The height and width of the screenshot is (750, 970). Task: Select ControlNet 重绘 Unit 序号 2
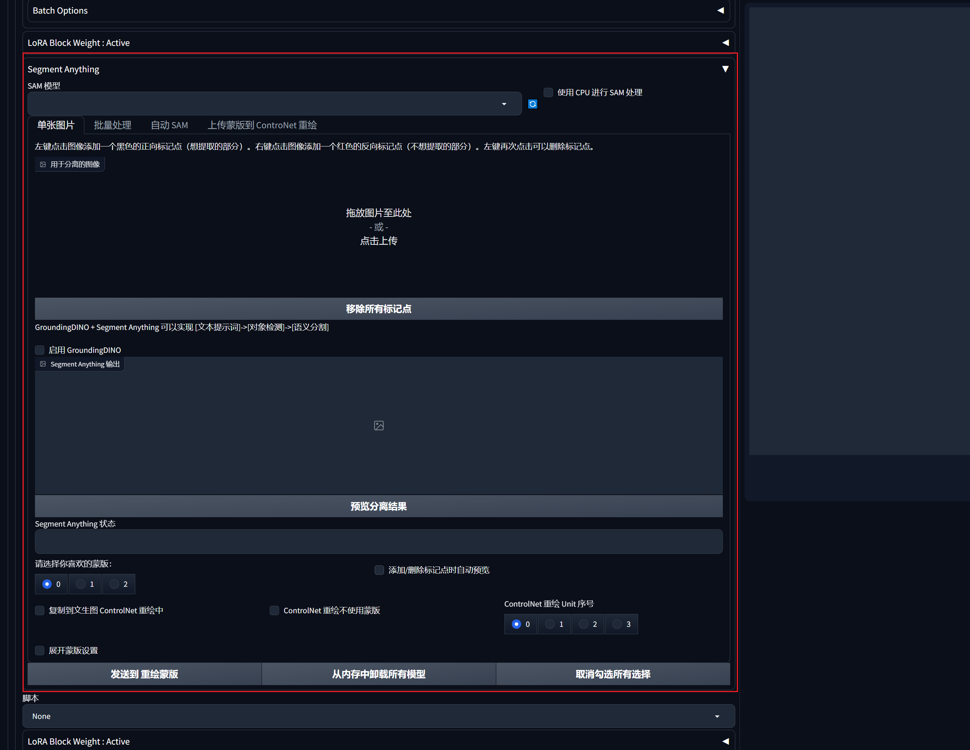[x=588, y=624]
